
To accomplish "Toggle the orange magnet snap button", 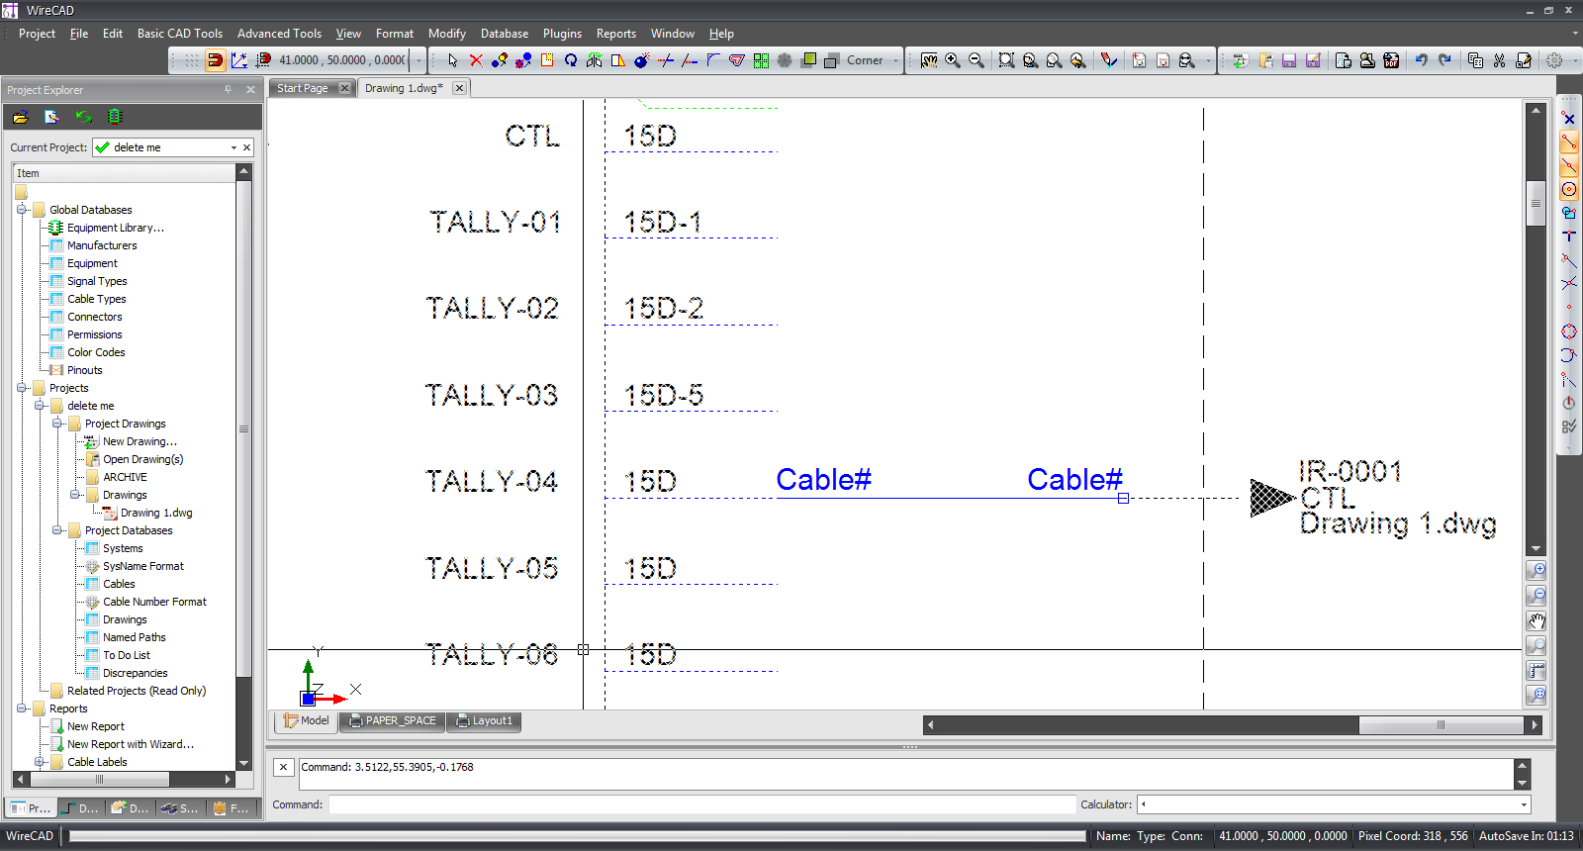I will pyautogui.click(x=215, y=60).
